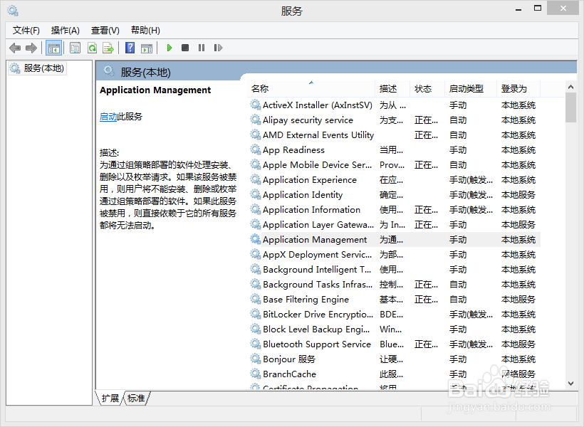This screenshot has height=427, width=584.
Task: Click the vertical scrollbar thumb
Action: [x=570, y=107]
